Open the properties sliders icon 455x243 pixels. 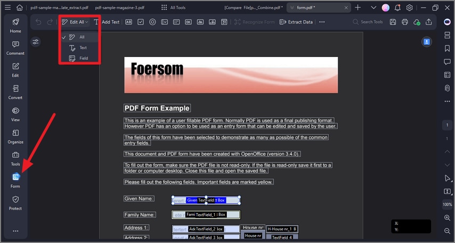[35, 42]
